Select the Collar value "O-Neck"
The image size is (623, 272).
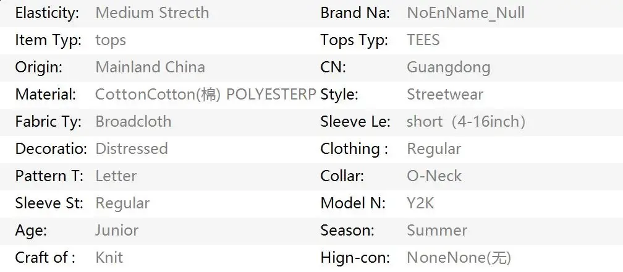tap(434, 176)
